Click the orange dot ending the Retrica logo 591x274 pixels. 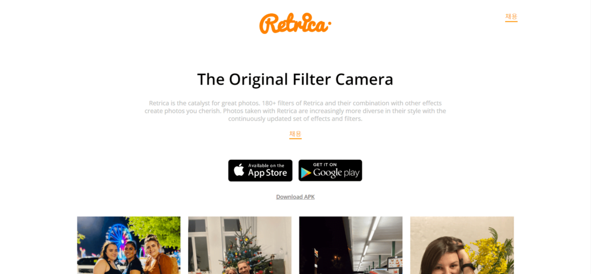tap(330, 24)
